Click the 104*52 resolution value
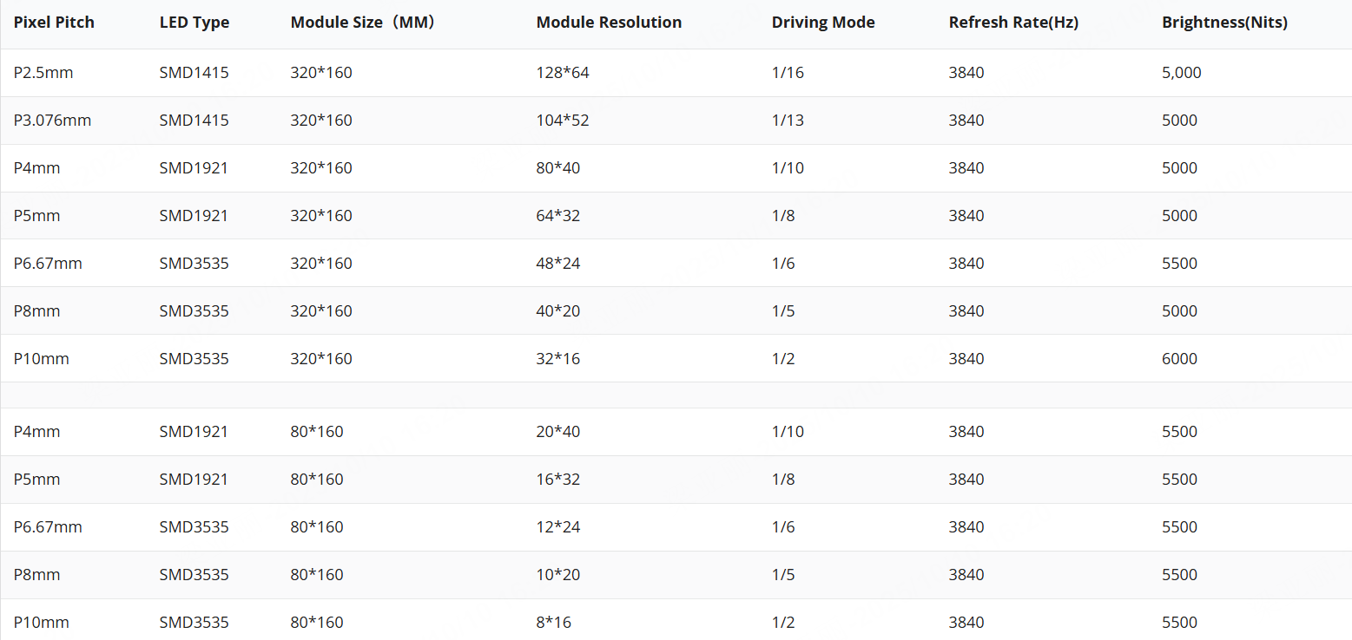 point(563,121)
